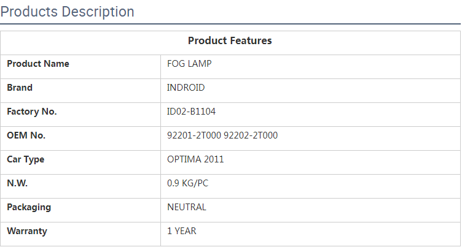Click the ID02-B1104 factory number
462x247 pixels.
coord(192,112)
